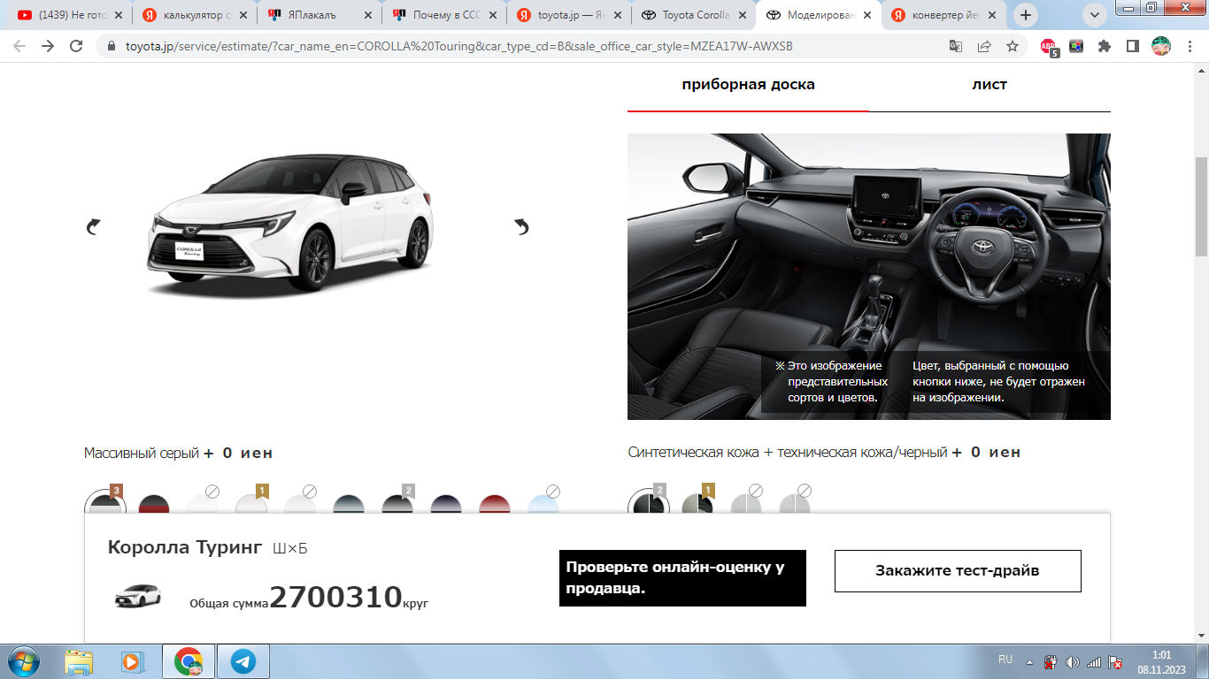Choose the selected black interior color swatch

pyautogui.click(x=648, y=504)
